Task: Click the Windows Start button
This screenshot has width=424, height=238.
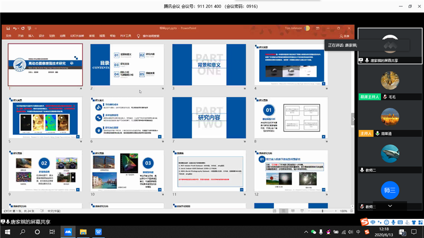Action: point(7,232)
